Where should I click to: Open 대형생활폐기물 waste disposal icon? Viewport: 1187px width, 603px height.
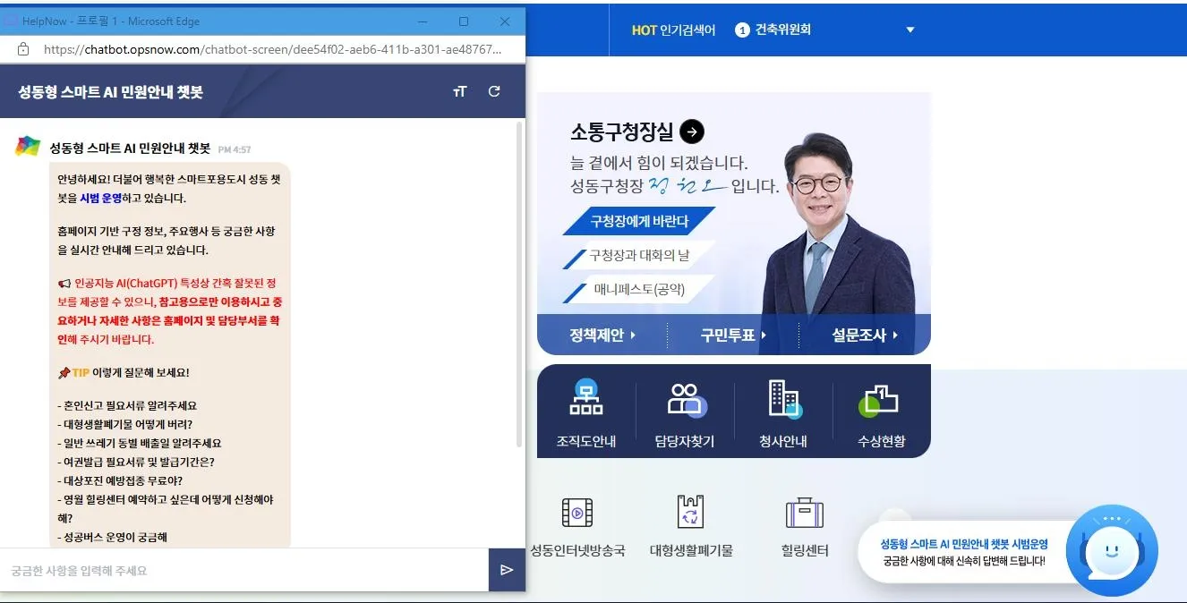[691, 514]
